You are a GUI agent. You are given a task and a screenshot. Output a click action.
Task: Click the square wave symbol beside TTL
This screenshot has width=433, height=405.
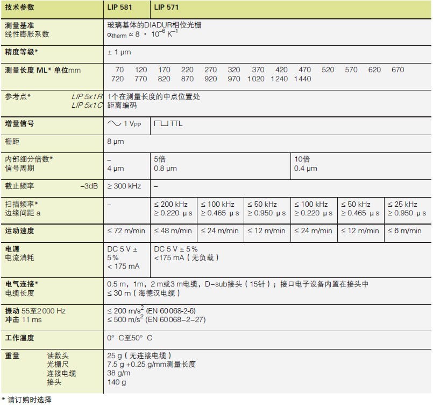tap(161, 123)
